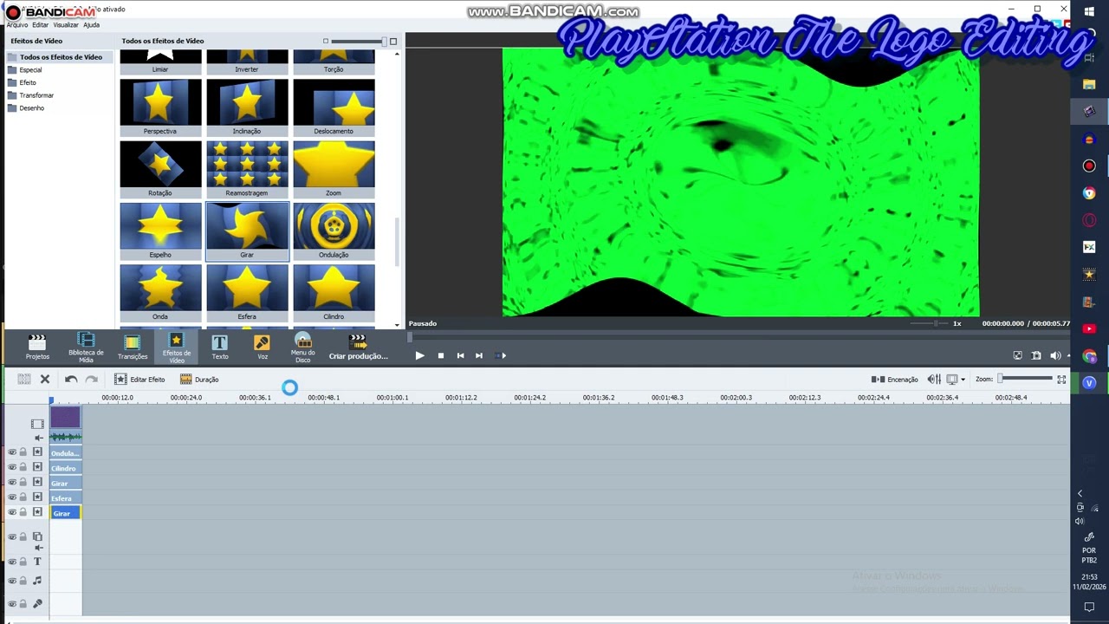Screen dimensions: 1109x624
Task: Hide the text track eye icon
Action: coord(12,562)
